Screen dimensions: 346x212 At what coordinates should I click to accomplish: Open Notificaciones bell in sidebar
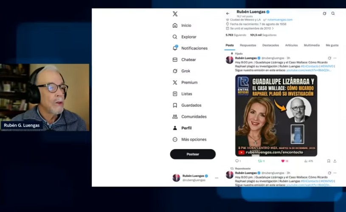190,48
